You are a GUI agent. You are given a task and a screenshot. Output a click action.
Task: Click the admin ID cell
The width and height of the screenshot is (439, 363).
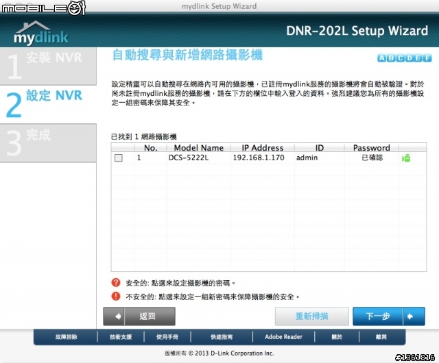[307, 158]
